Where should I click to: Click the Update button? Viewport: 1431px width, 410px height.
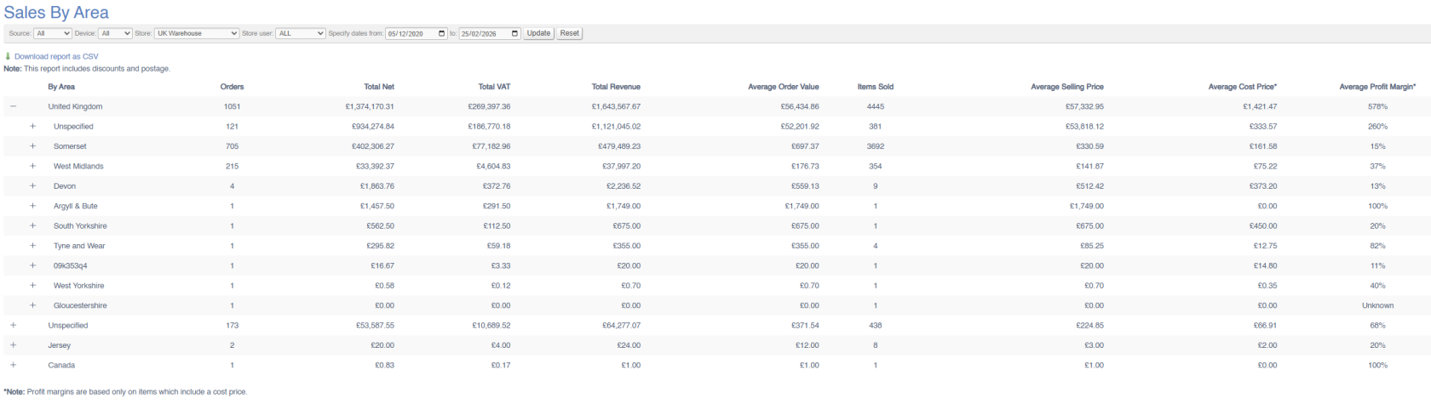[538, 33]
